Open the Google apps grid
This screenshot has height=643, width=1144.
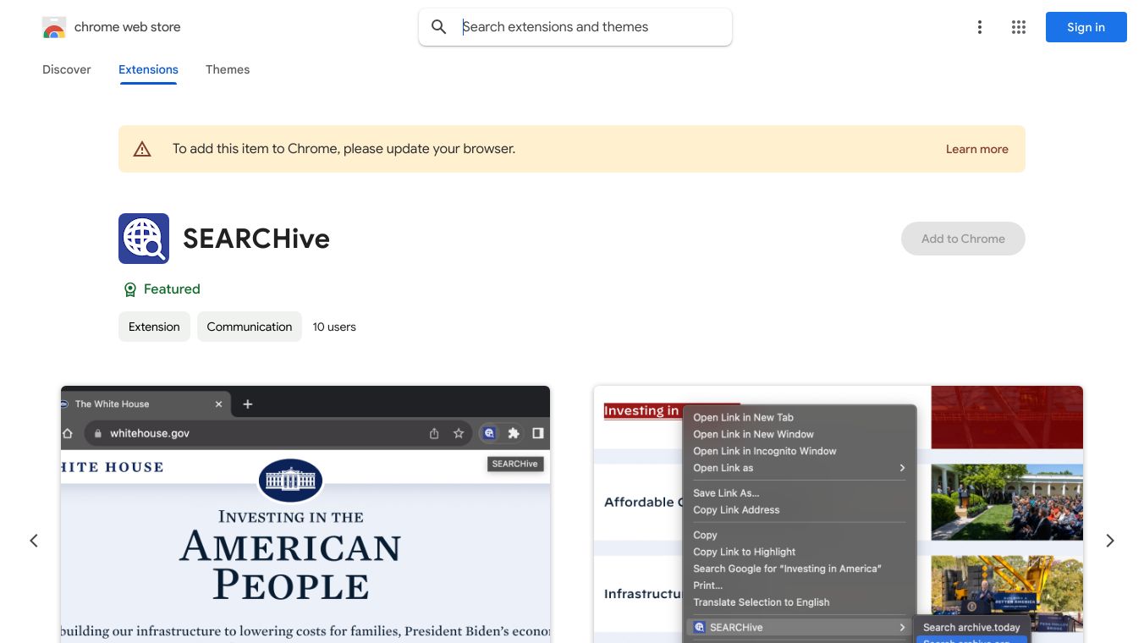[1019, 27]
